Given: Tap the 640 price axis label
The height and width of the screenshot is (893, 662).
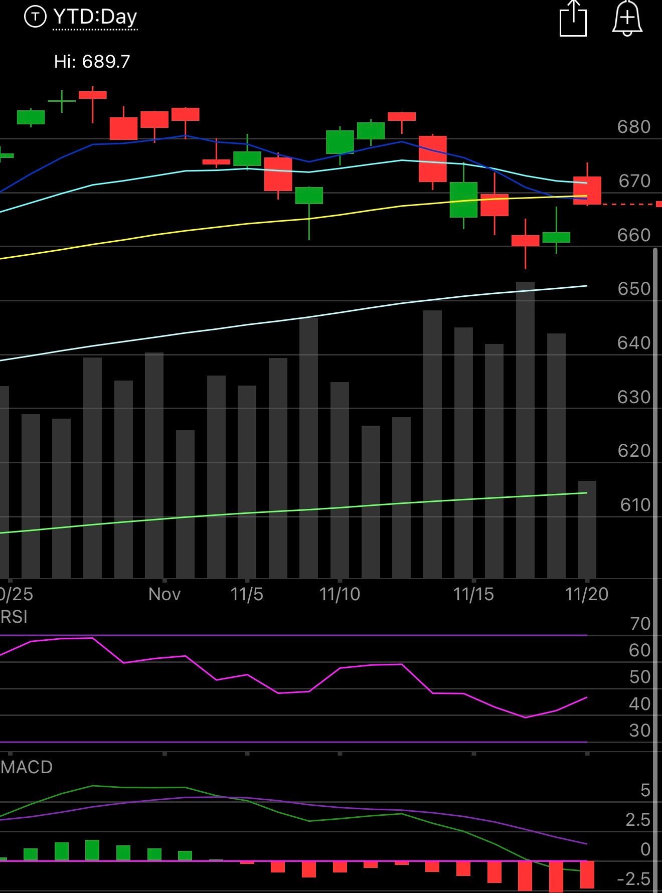Looking at the screenshot, I should pyautogui.click(x=634, y=343).
